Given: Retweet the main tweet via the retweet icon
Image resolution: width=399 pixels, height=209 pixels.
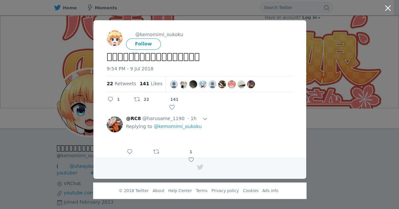Looking at the screenshot, I should pos(137,99).
